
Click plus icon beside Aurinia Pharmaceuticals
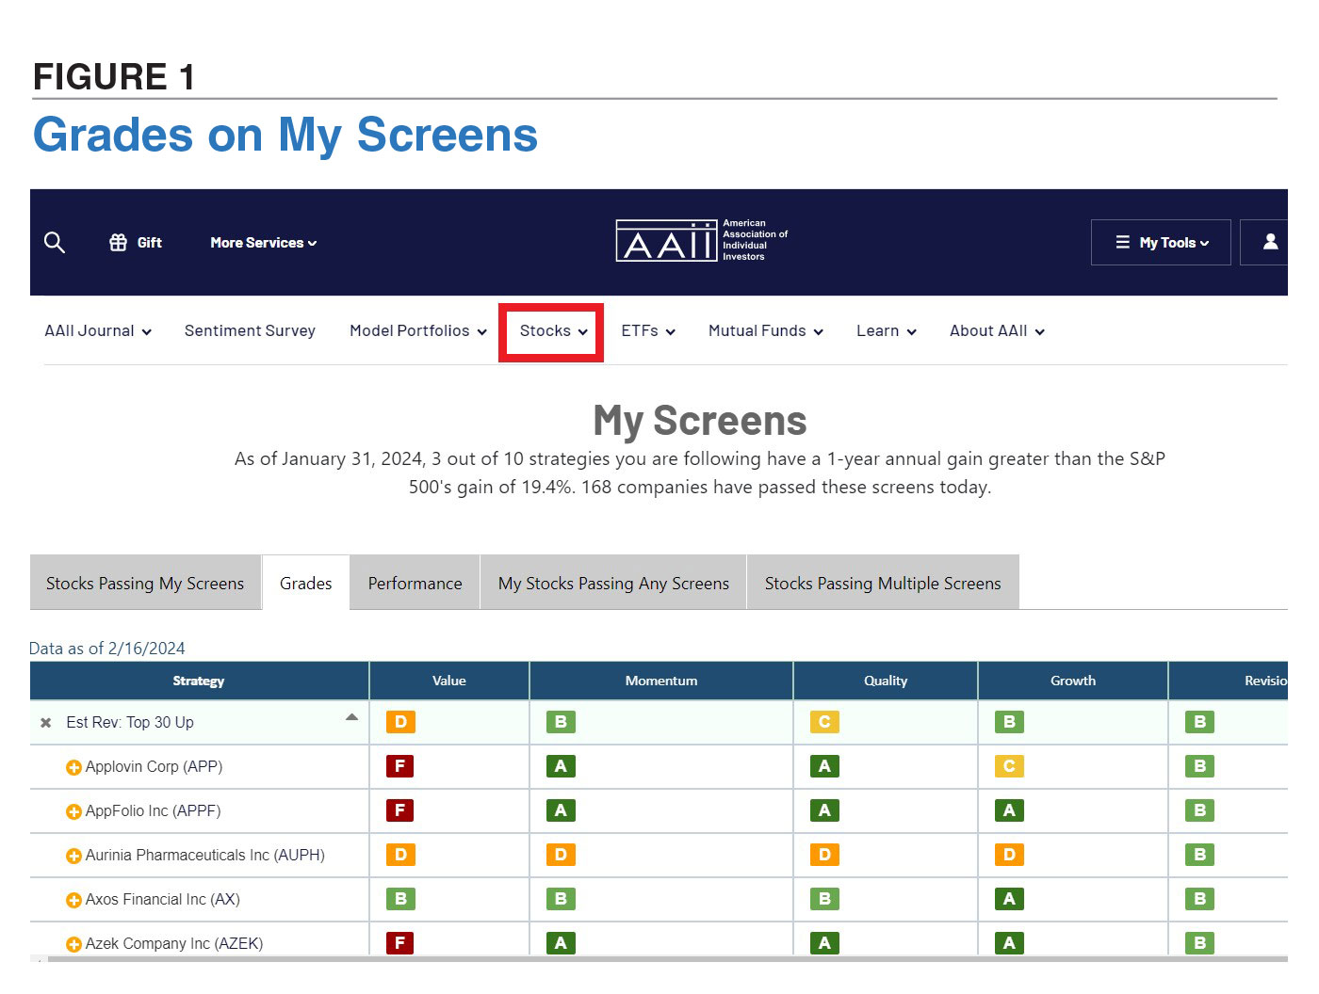(73, 857)
